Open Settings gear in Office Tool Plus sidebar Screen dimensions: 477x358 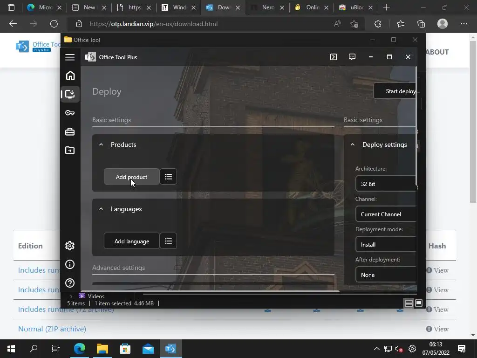[x=70, y=246]
